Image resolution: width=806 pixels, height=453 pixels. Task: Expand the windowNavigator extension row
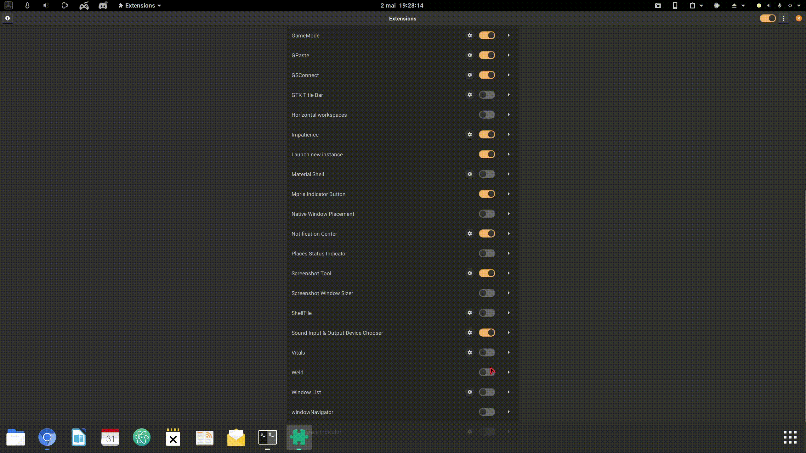(x=509, y=412)
